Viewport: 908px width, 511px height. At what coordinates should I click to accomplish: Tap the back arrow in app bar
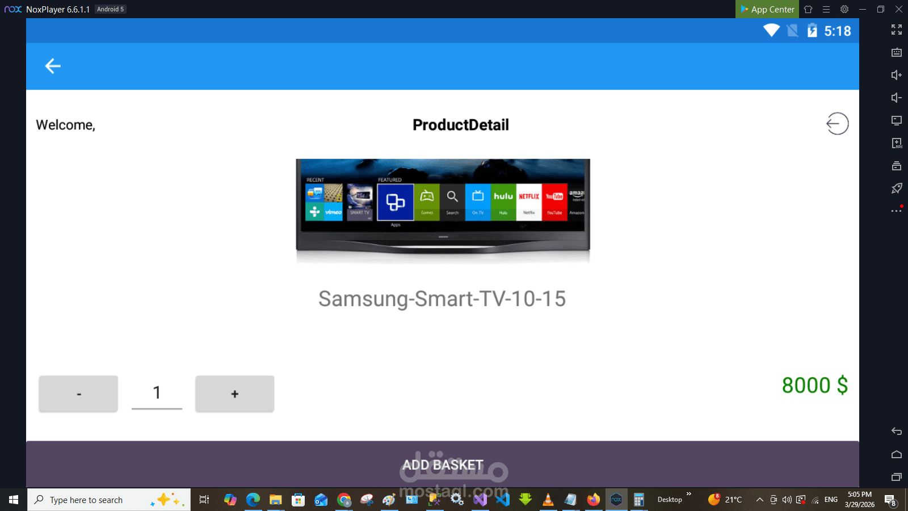[x=53, y=66]
